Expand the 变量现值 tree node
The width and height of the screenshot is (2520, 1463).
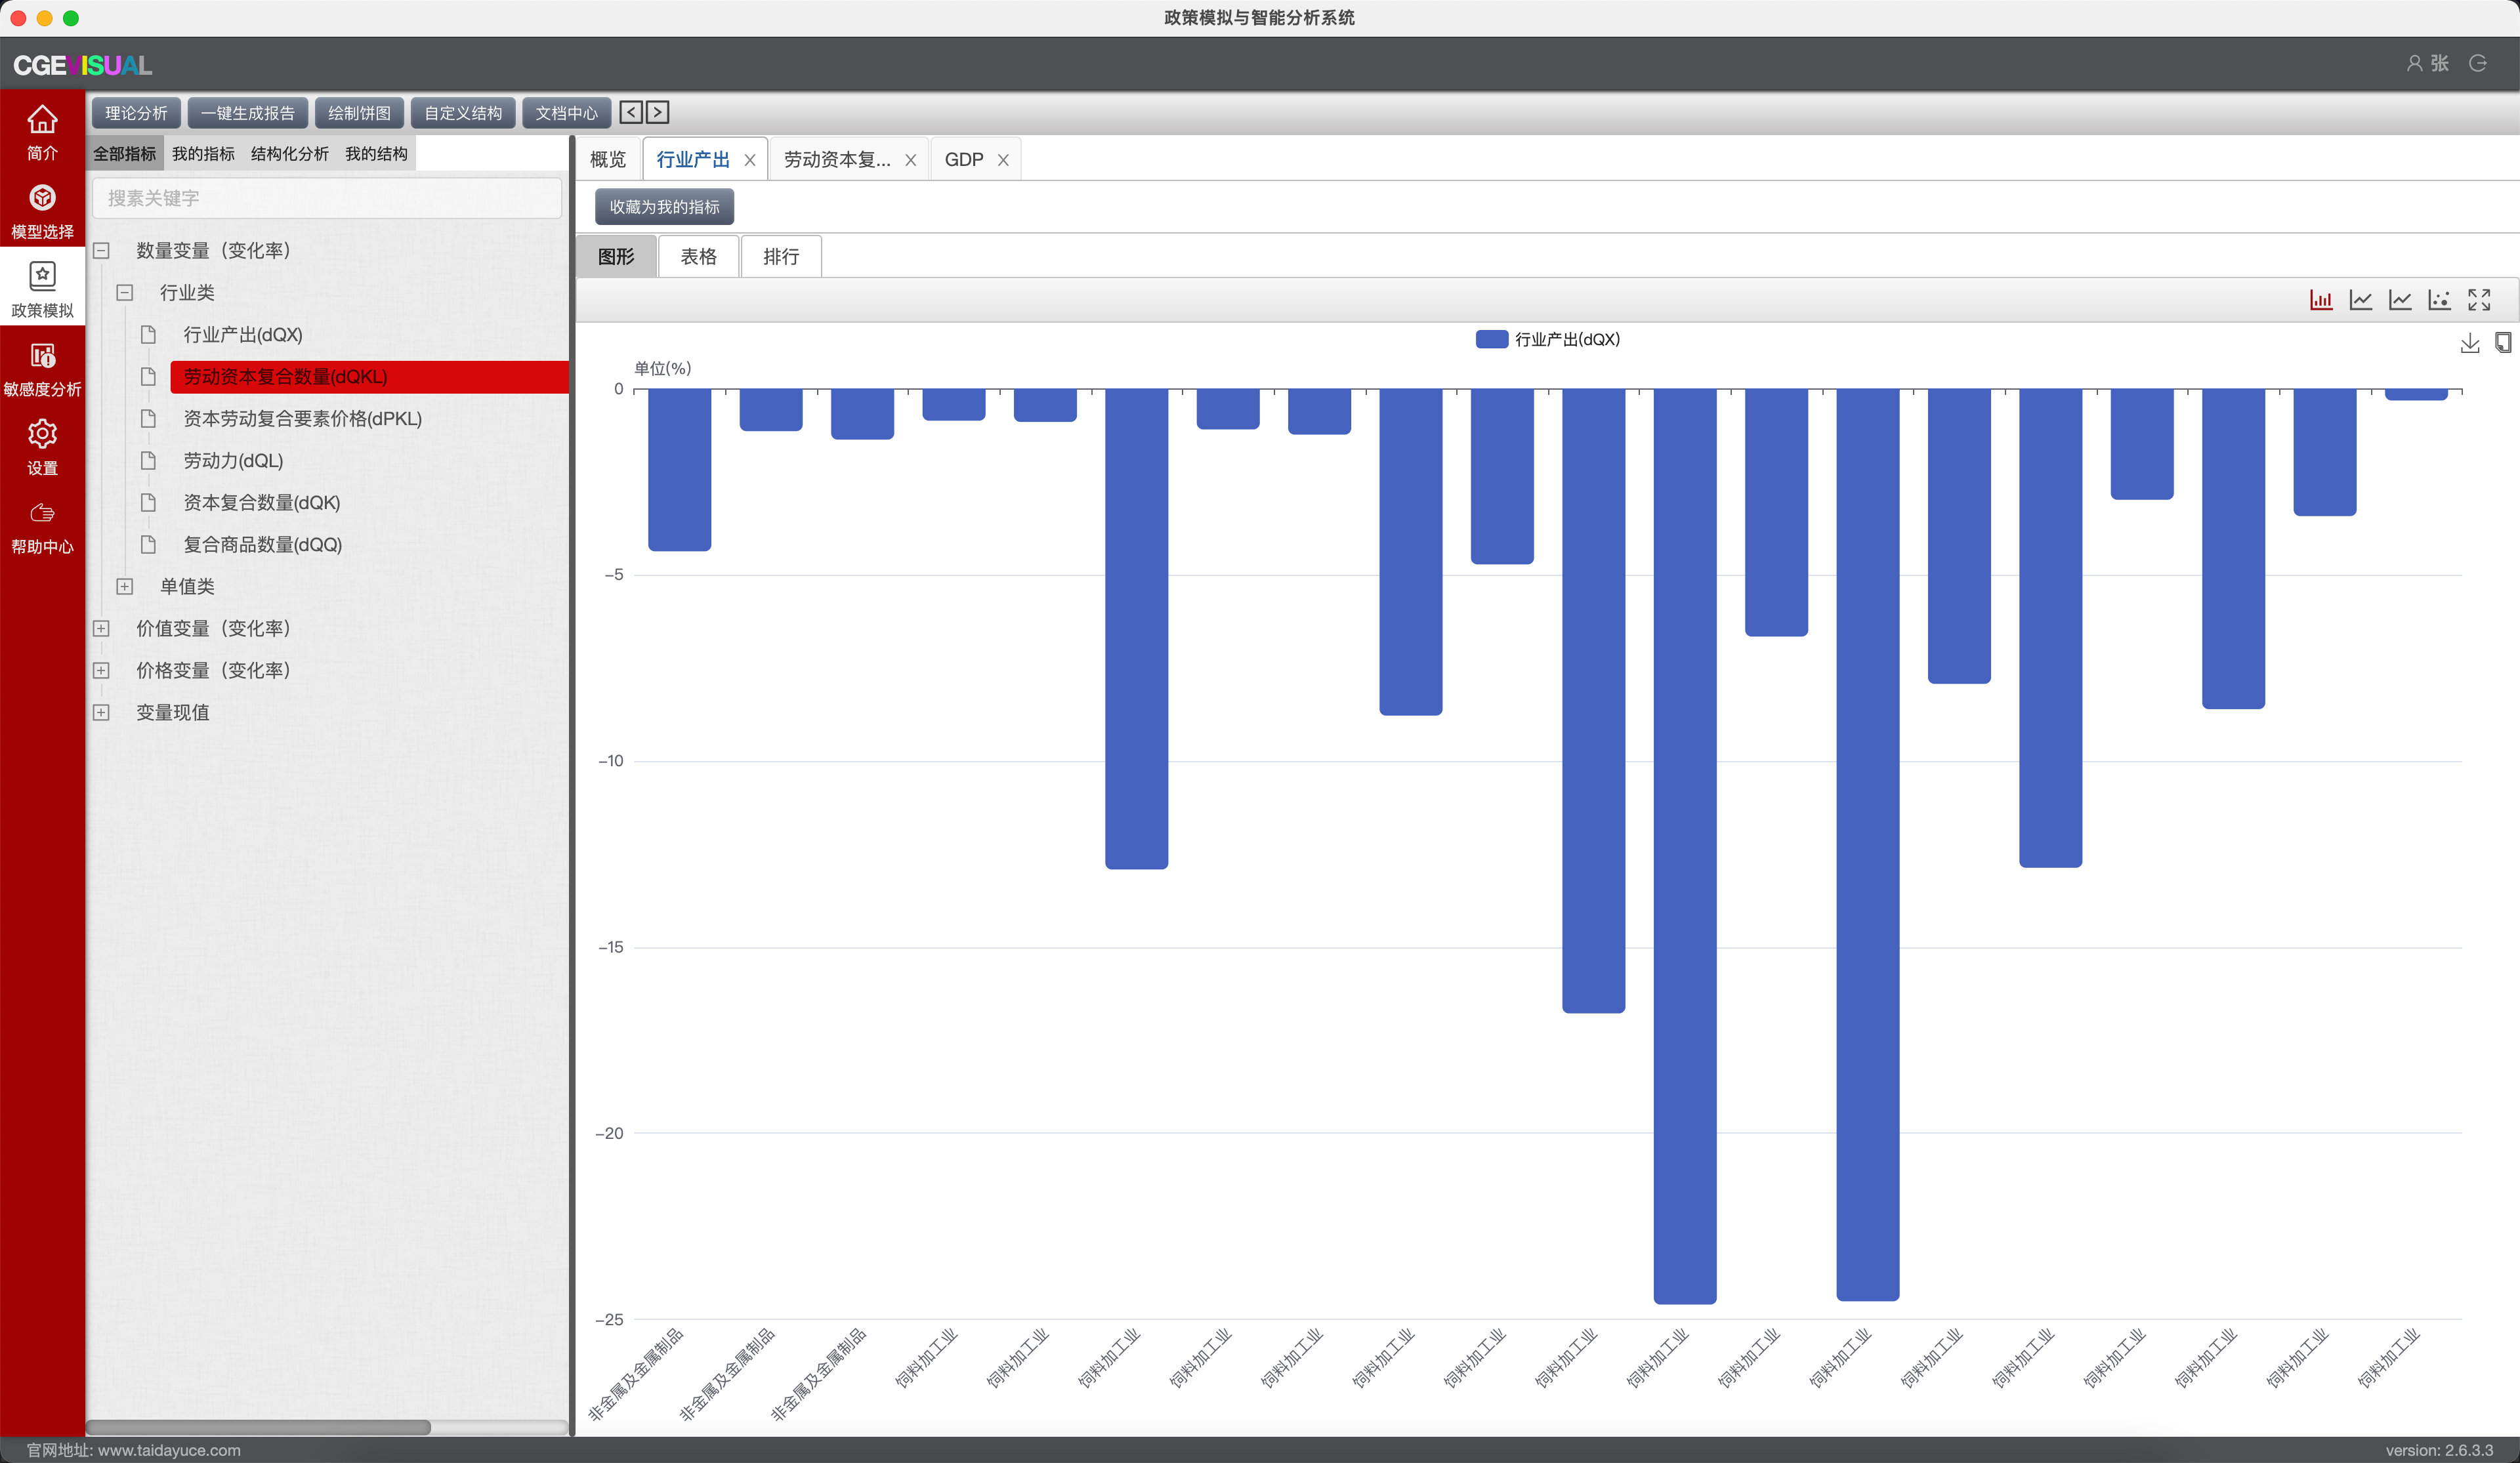pos(101,713)
